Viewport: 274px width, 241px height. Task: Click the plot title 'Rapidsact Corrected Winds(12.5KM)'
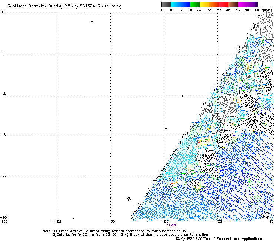pos(43,6)
